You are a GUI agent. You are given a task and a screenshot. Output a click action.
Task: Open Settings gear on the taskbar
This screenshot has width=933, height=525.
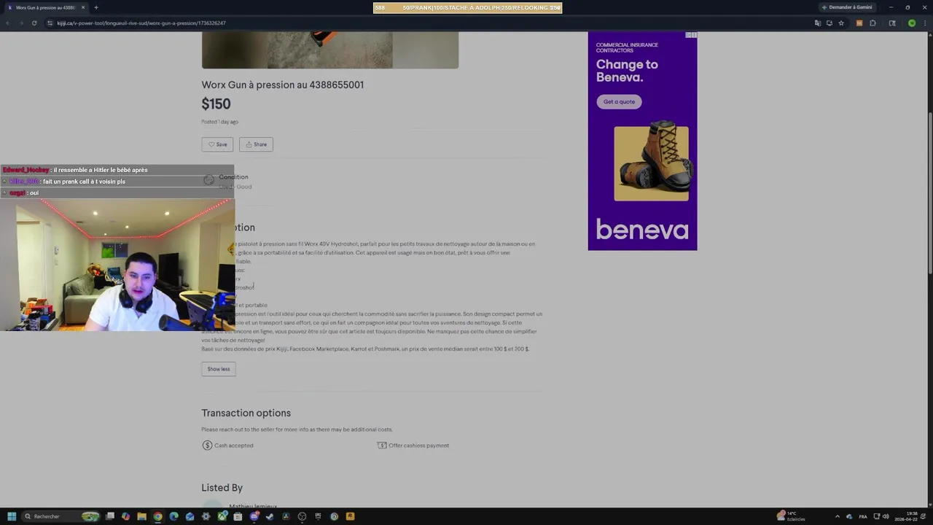click(206, 516)
